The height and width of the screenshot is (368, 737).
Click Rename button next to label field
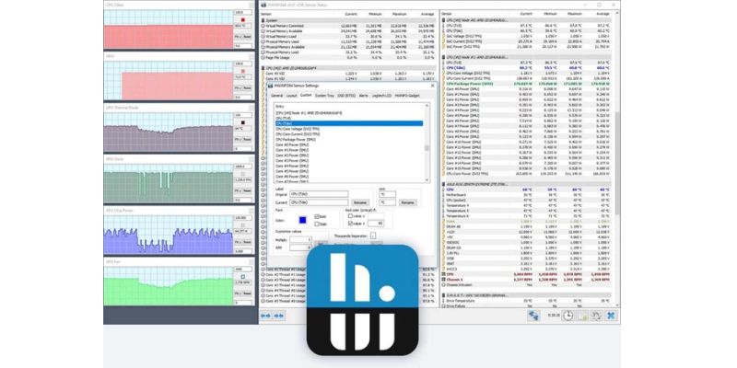(x=360, y=202)
